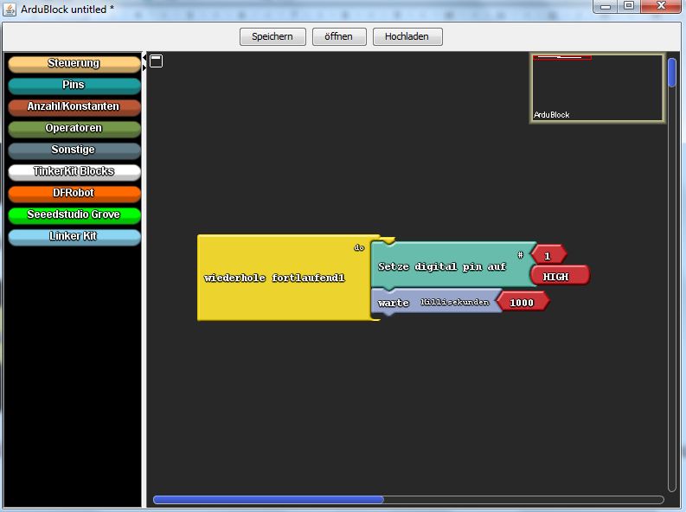This screenshot has height=512, width=686.
Task: Open the Anzahl/Konstanten category
Action: 74,106
